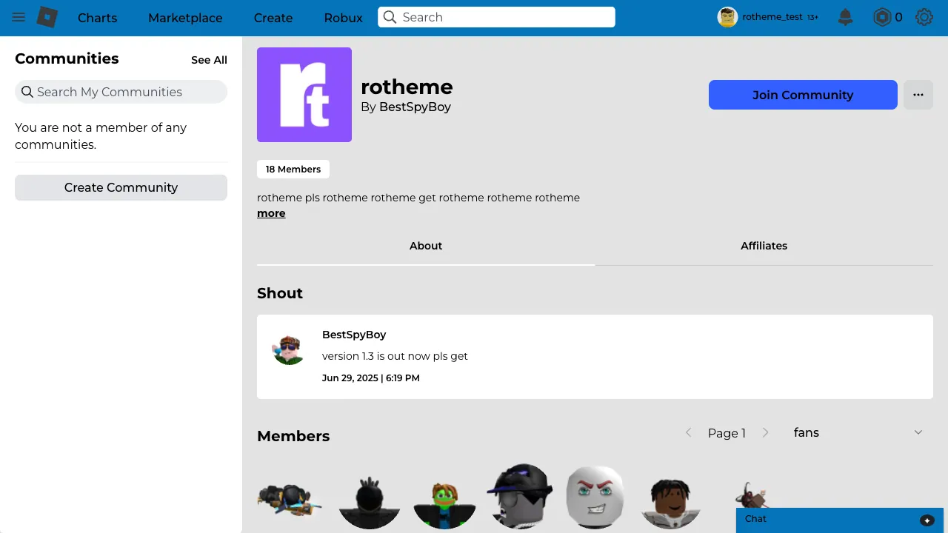Image resolution: width=948 pixels, height=533 pixels.
Task: Click Join Community
Action: pos(803,95)
